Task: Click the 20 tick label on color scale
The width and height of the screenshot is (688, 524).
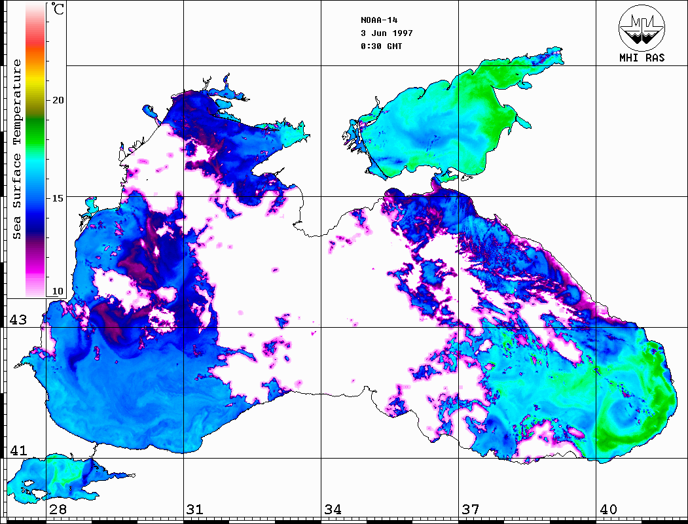Action: coord(58,100)
